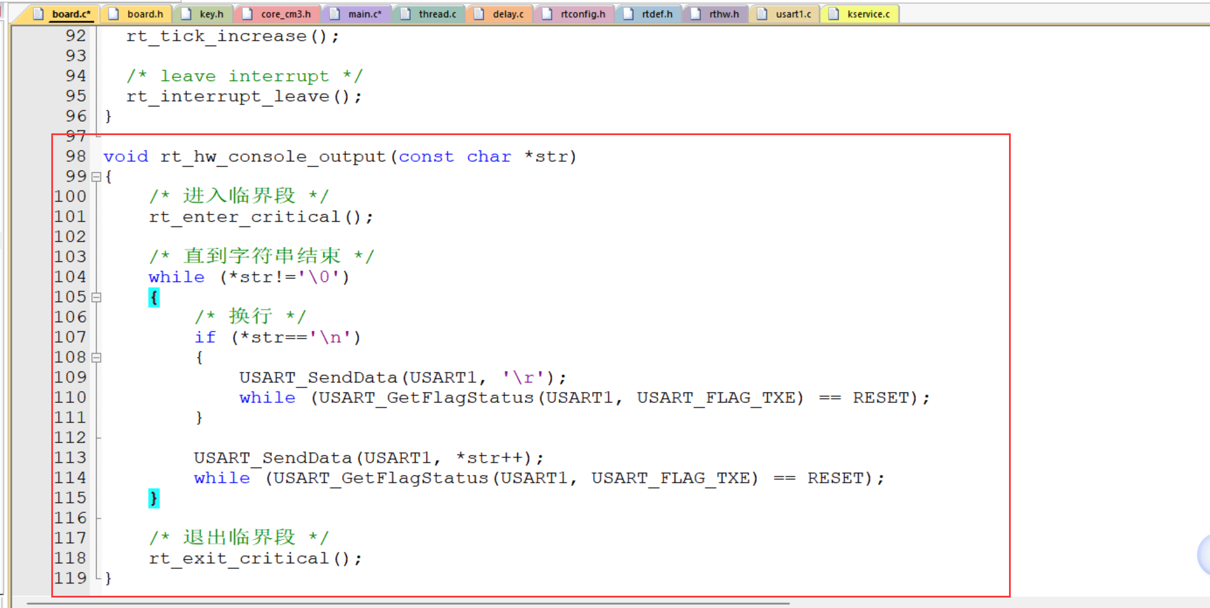This screenshot has height=608, width=1210.
Task: Click USART_SendData with '\r' argument
Action: coord(403,377)
